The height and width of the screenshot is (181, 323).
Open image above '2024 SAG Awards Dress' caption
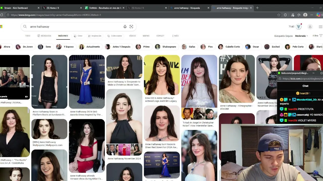coord(87,82)
